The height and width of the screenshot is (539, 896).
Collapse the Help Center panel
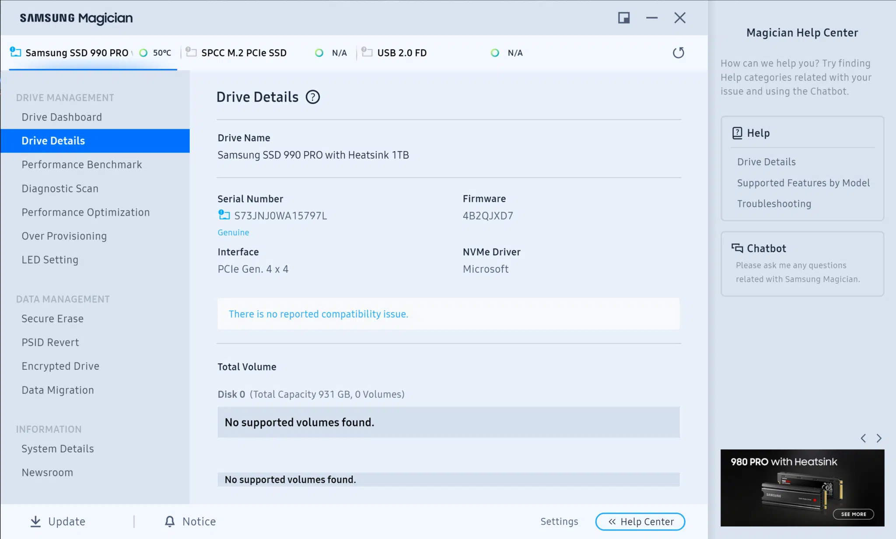640,522
